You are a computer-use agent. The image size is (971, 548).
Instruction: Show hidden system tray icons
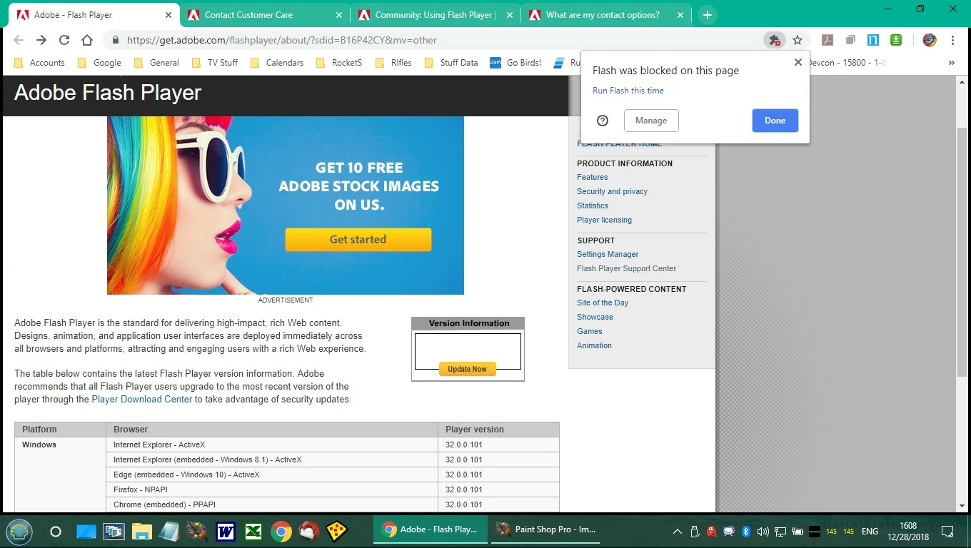pos(677,532)
